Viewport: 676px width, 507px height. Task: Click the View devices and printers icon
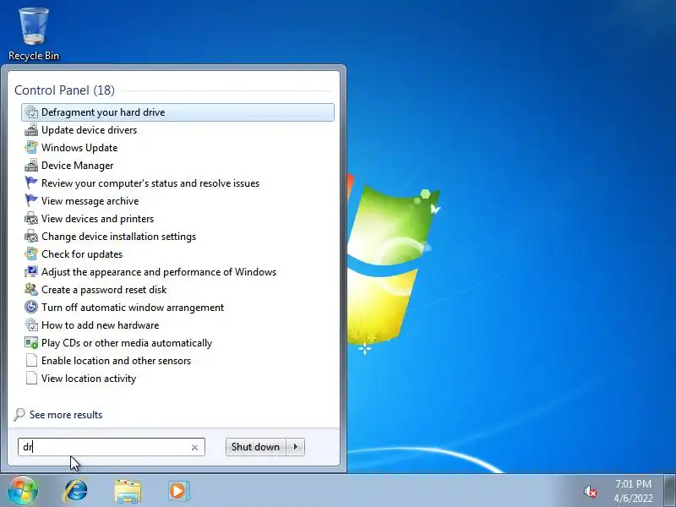pyautogui.click(x=31, y=219)
